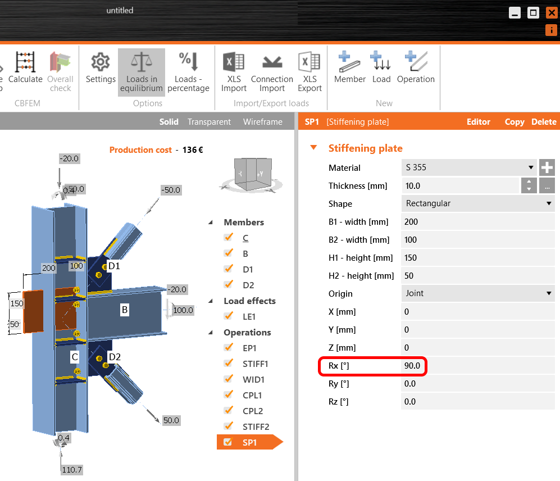Toggle the LE1 load effect
The image size is (560, 481).
pos(227,316)
